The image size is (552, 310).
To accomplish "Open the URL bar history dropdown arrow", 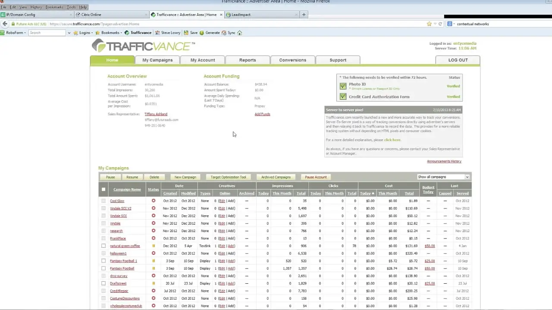I will point(435,24).
